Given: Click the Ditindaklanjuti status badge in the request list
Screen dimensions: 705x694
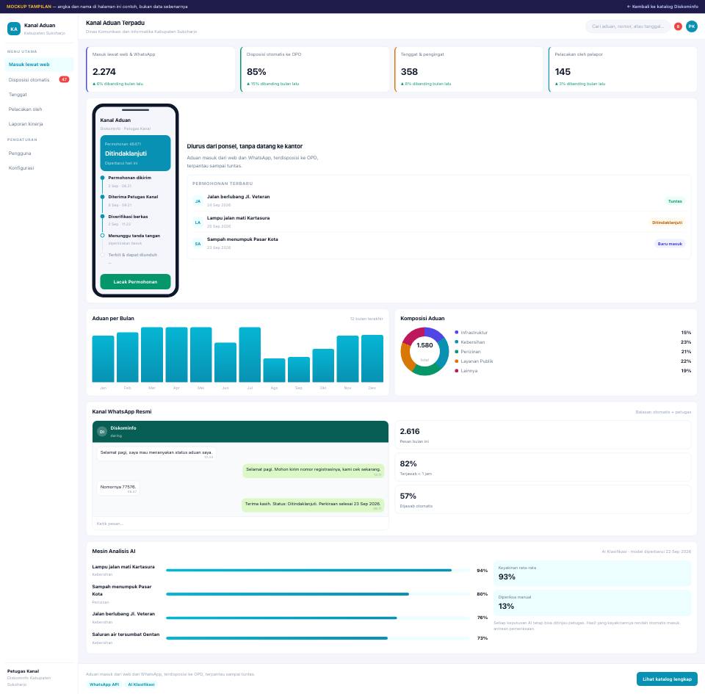Looking at the screenshot, I should pyautogui.click(x=668, y=223).
